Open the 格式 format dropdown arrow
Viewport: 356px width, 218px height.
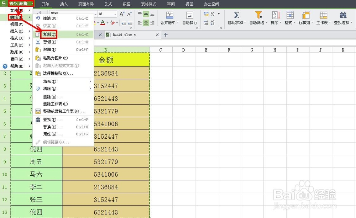click(x=294, y=23)
